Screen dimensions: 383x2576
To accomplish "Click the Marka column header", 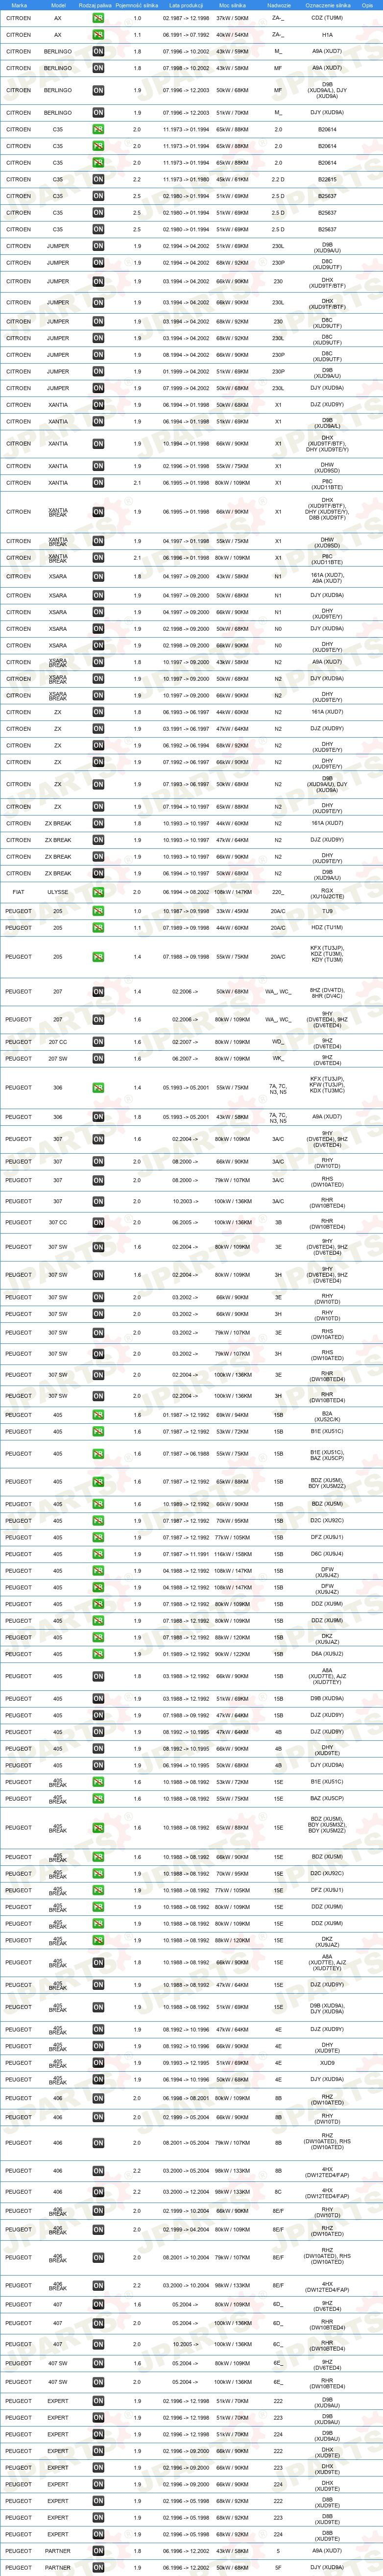I will pyautogui.click(x=19, y=5).
